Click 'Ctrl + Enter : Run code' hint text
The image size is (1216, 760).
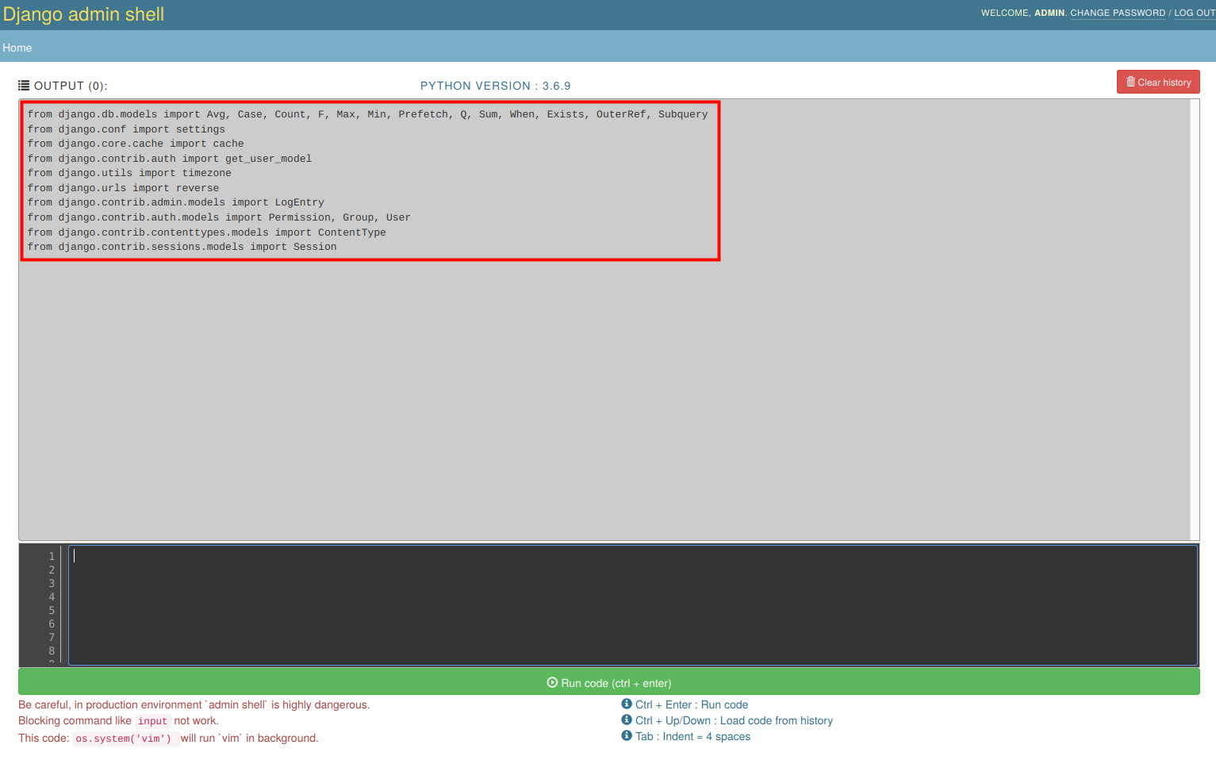coord(692,704)
